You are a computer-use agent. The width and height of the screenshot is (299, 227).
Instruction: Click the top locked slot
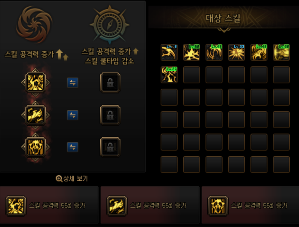click(x=110, y=83)
